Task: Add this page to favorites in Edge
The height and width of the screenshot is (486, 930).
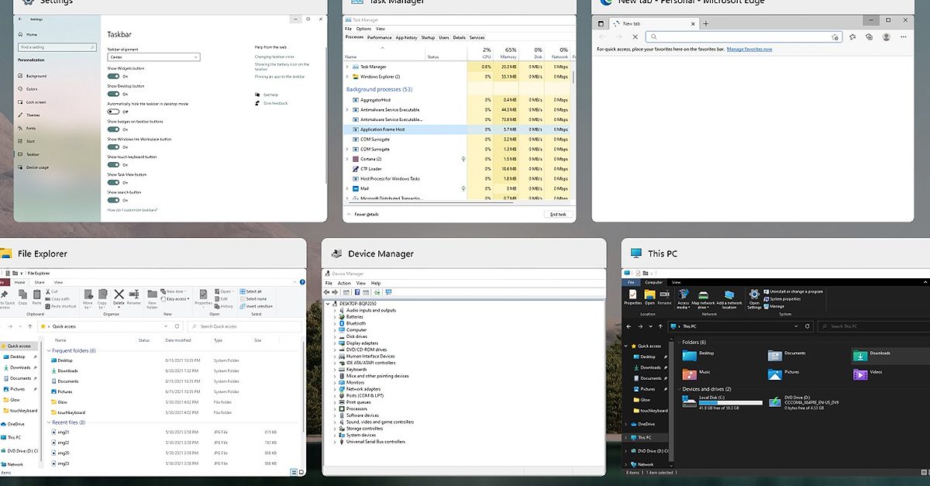Action: (x=836, y=36)
